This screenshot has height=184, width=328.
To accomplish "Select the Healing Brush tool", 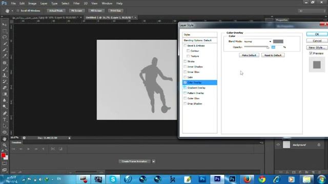I will pyautogui.click(x=5, y=62).
